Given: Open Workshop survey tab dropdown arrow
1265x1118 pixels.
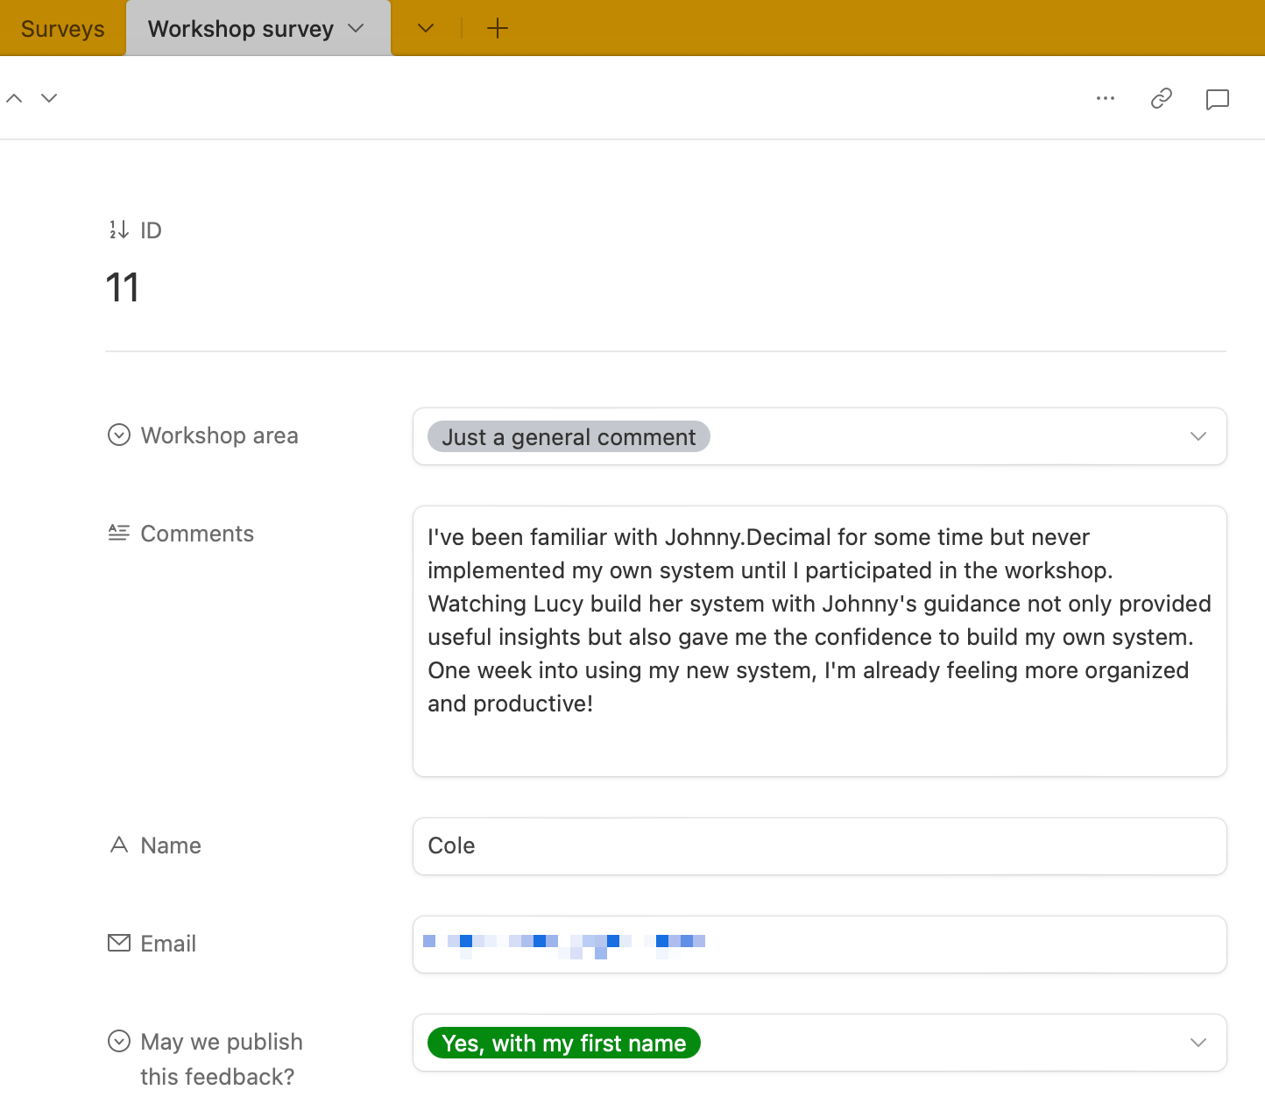Looking at the screenshot, I should coord(356,28).
